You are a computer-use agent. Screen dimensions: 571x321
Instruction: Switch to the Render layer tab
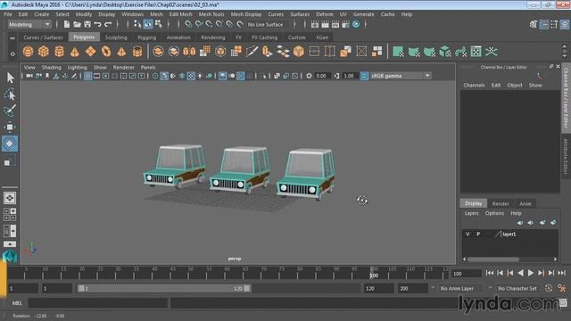(x=501, y=203)
